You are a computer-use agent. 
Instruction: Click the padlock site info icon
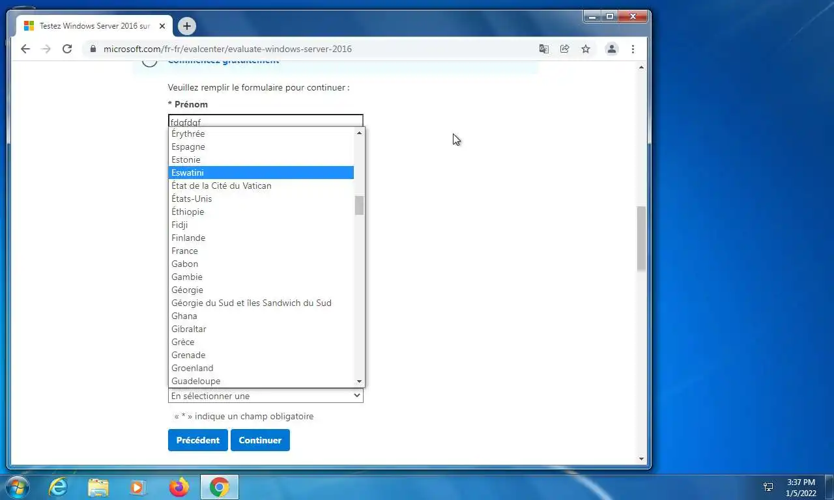[x=93, y=49]
